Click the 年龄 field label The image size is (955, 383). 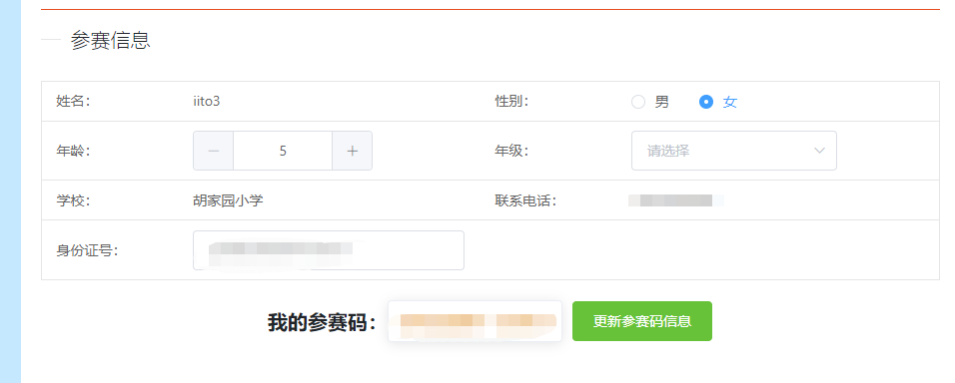click(x=73, y=151)
